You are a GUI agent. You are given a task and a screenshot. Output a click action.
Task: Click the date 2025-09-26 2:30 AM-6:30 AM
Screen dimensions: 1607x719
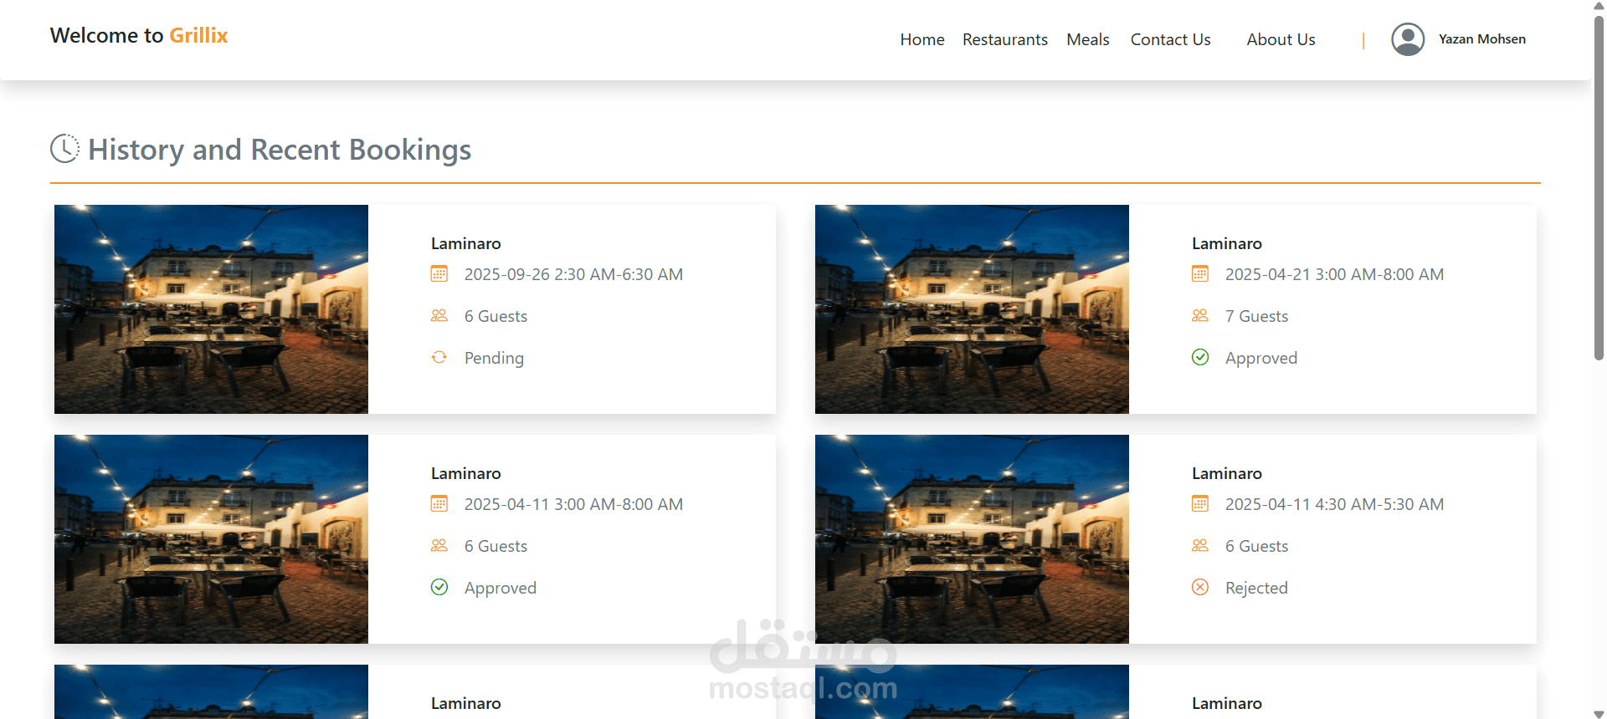pyautogui.click(x=573, y=274)
